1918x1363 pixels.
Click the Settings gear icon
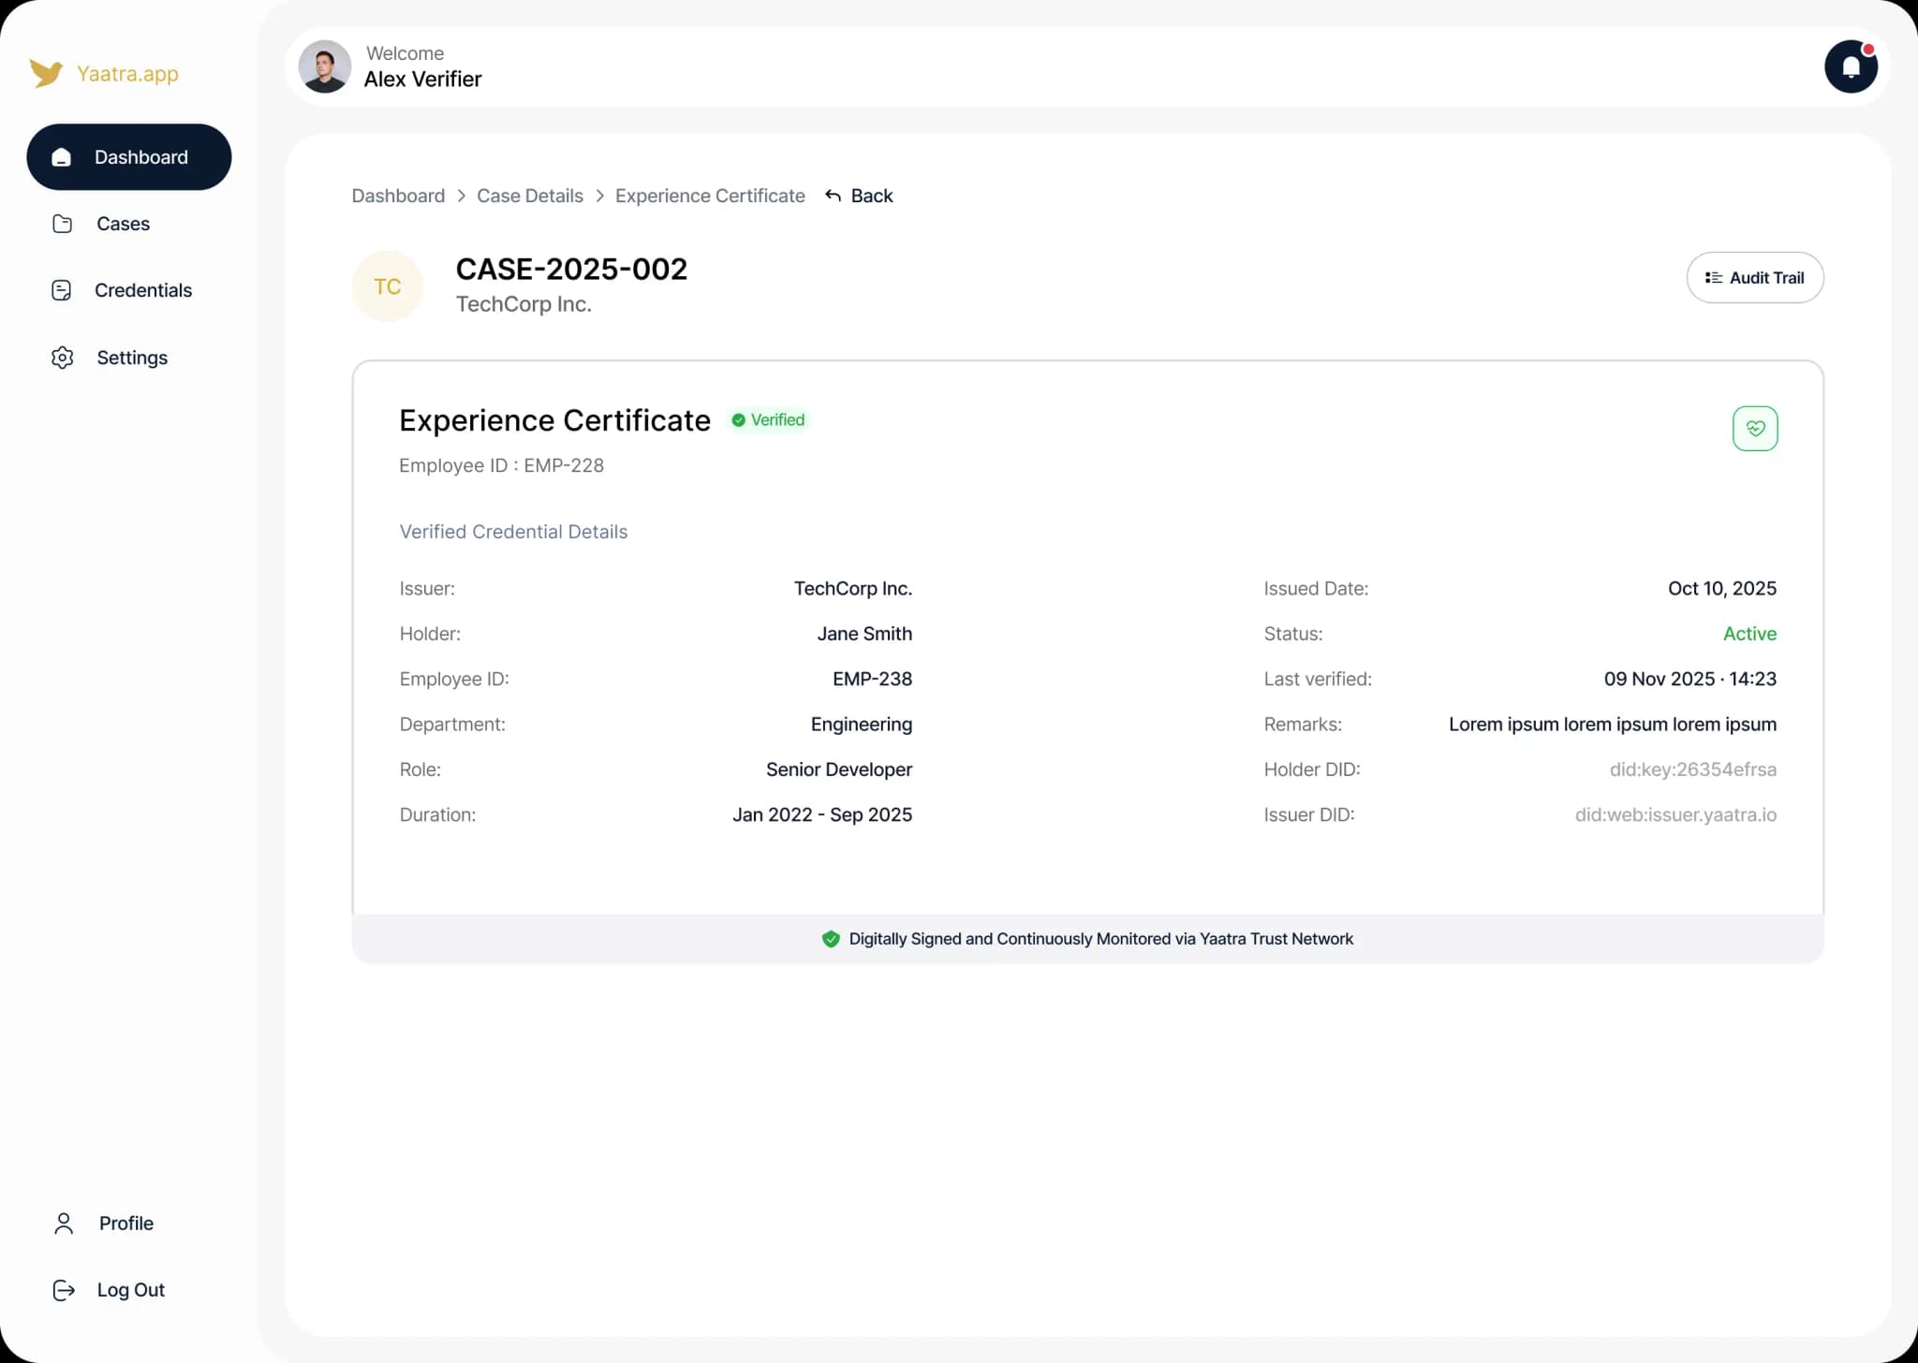(63, 358)
